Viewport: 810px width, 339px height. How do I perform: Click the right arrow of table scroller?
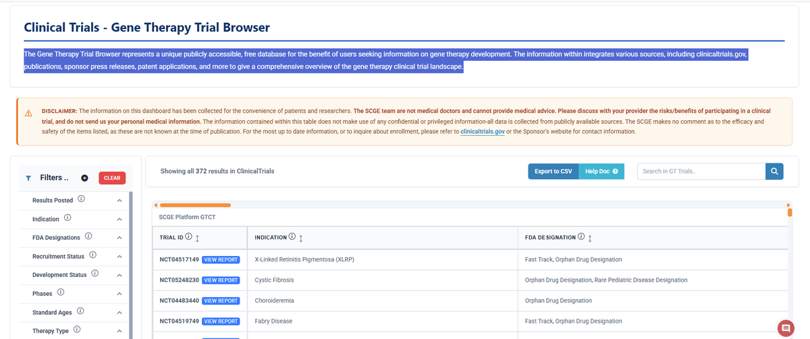(x=789, y=205)
